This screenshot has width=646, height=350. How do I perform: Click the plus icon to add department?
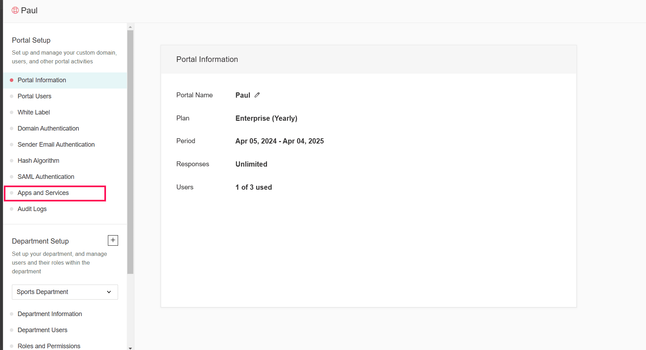113,240
